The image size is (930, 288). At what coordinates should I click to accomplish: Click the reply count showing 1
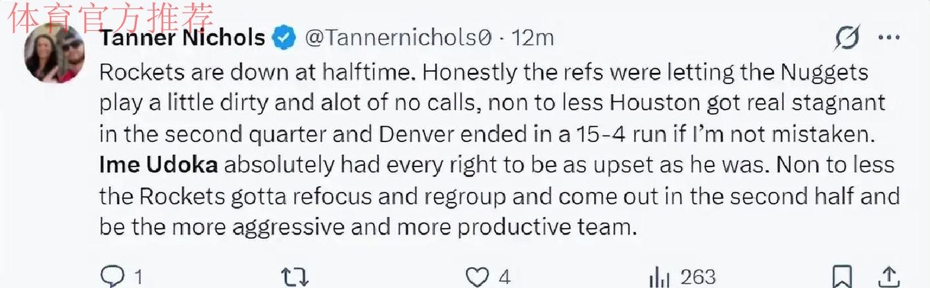coord(139,277)
